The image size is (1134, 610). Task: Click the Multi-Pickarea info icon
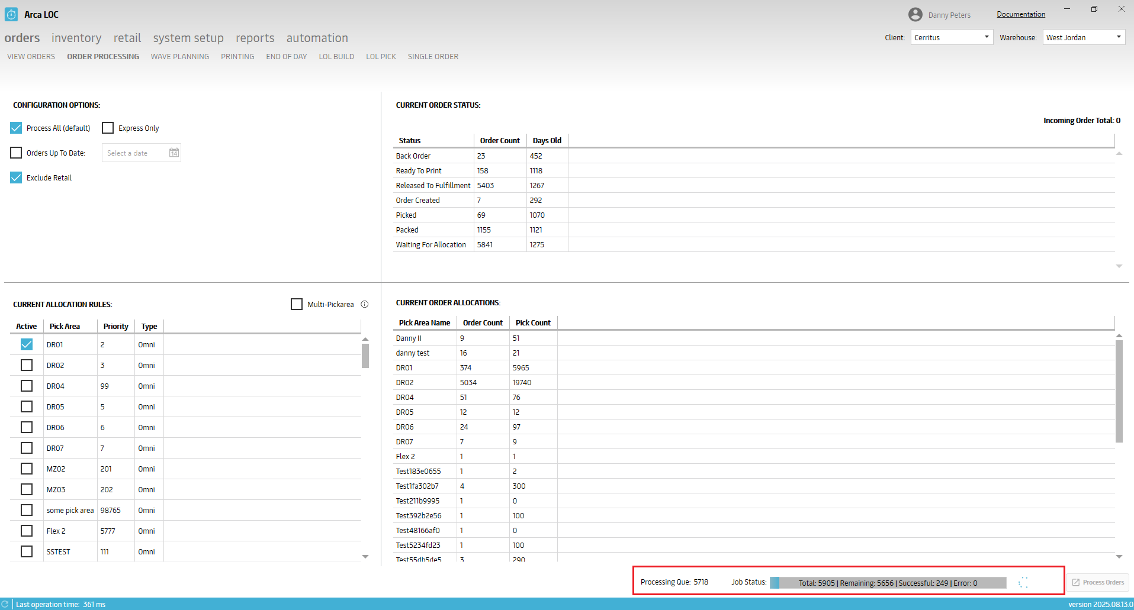[x=365, y=304]
